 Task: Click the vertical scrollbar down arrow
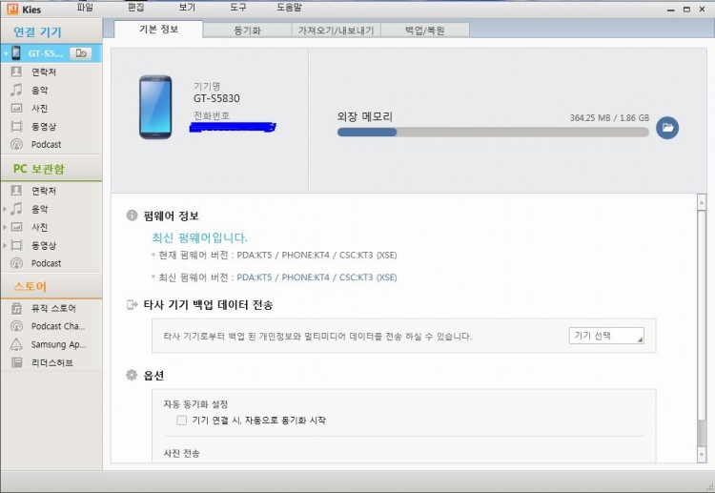[x=702, y=454]
